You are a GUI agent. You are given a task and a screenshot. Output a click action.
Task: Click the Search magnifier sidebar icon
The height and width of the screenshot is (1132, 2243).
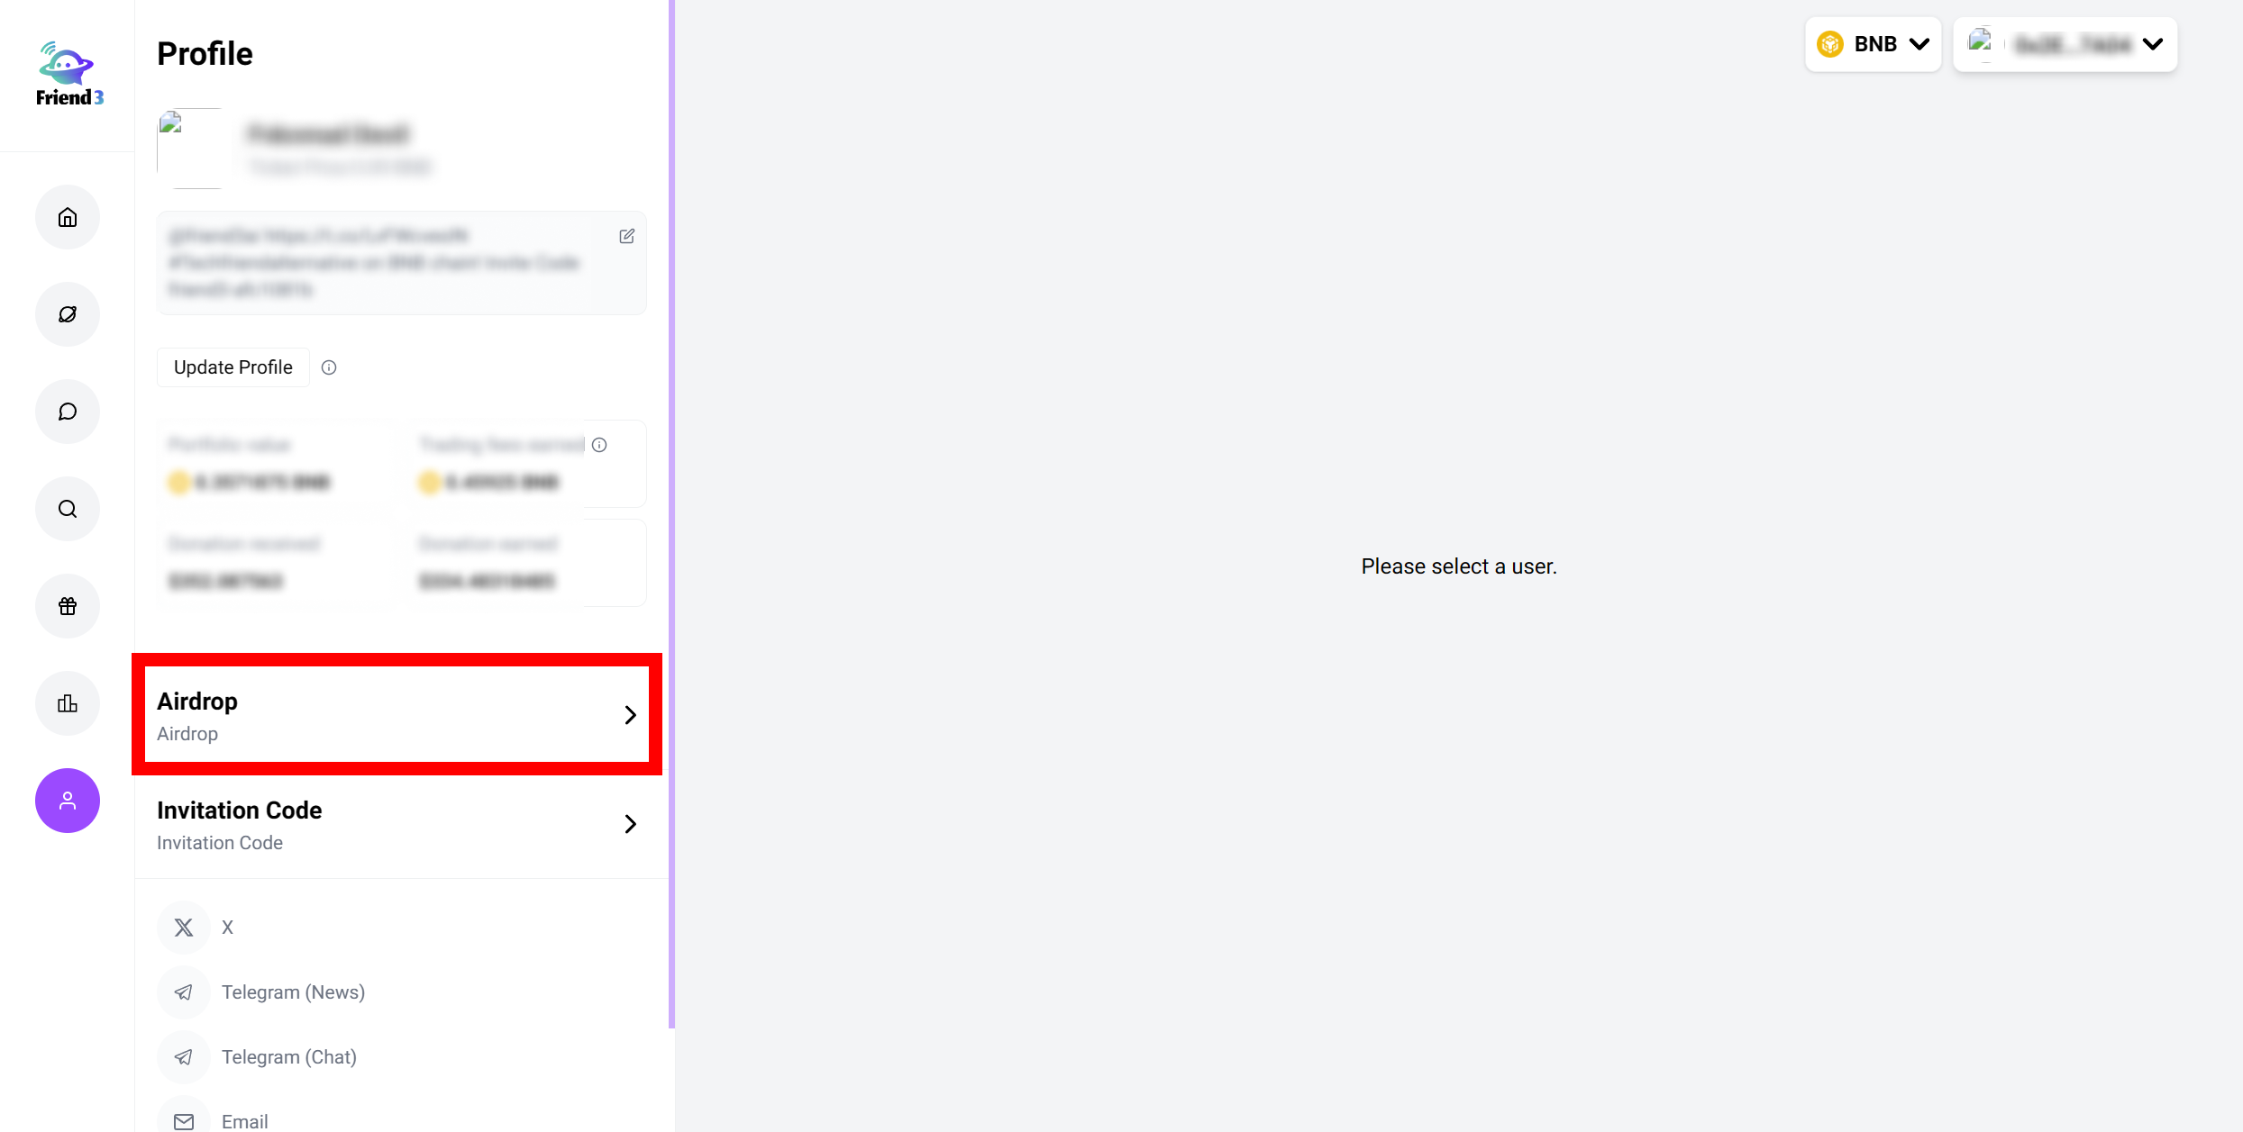coord(68,509)
